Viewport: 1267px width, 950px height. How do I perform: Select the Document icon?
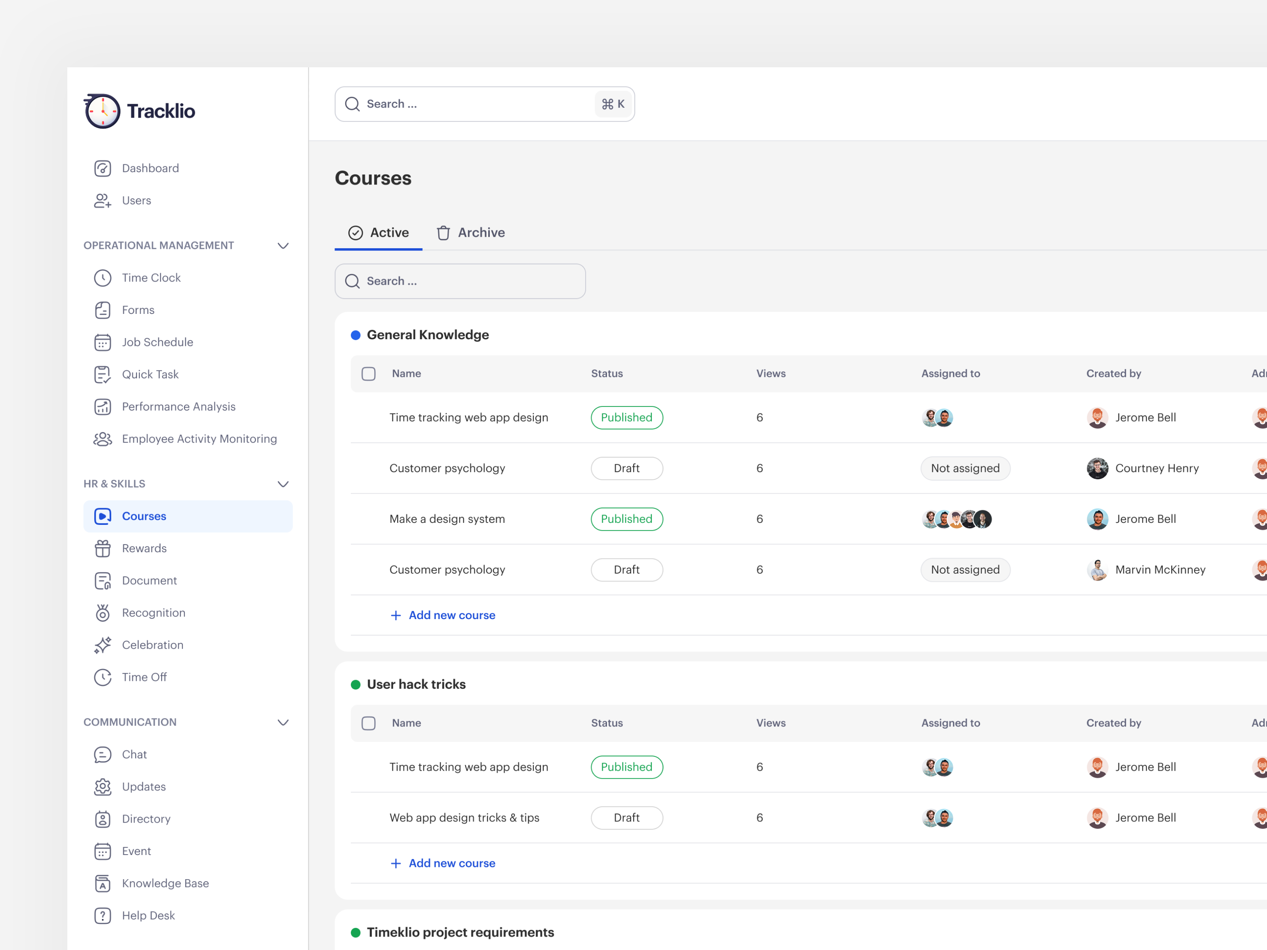pyautogui.click(x=103, y=581)
